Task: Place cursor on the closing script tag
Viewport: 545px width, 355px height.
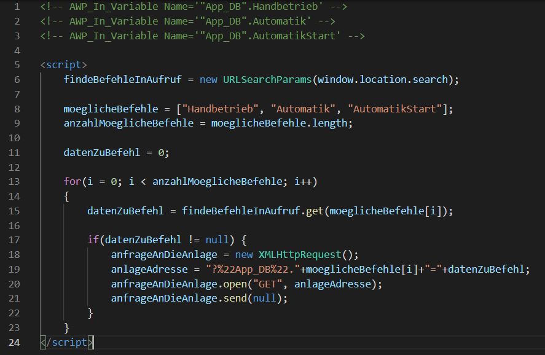Action: 66,342
